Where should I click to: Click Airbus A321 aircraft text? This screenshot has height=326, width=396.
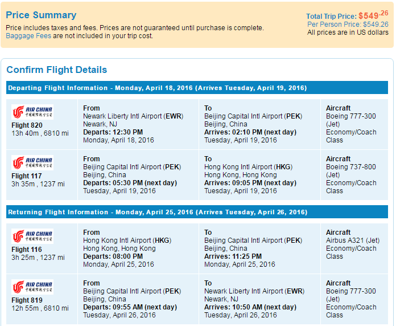tap(353, 241)
